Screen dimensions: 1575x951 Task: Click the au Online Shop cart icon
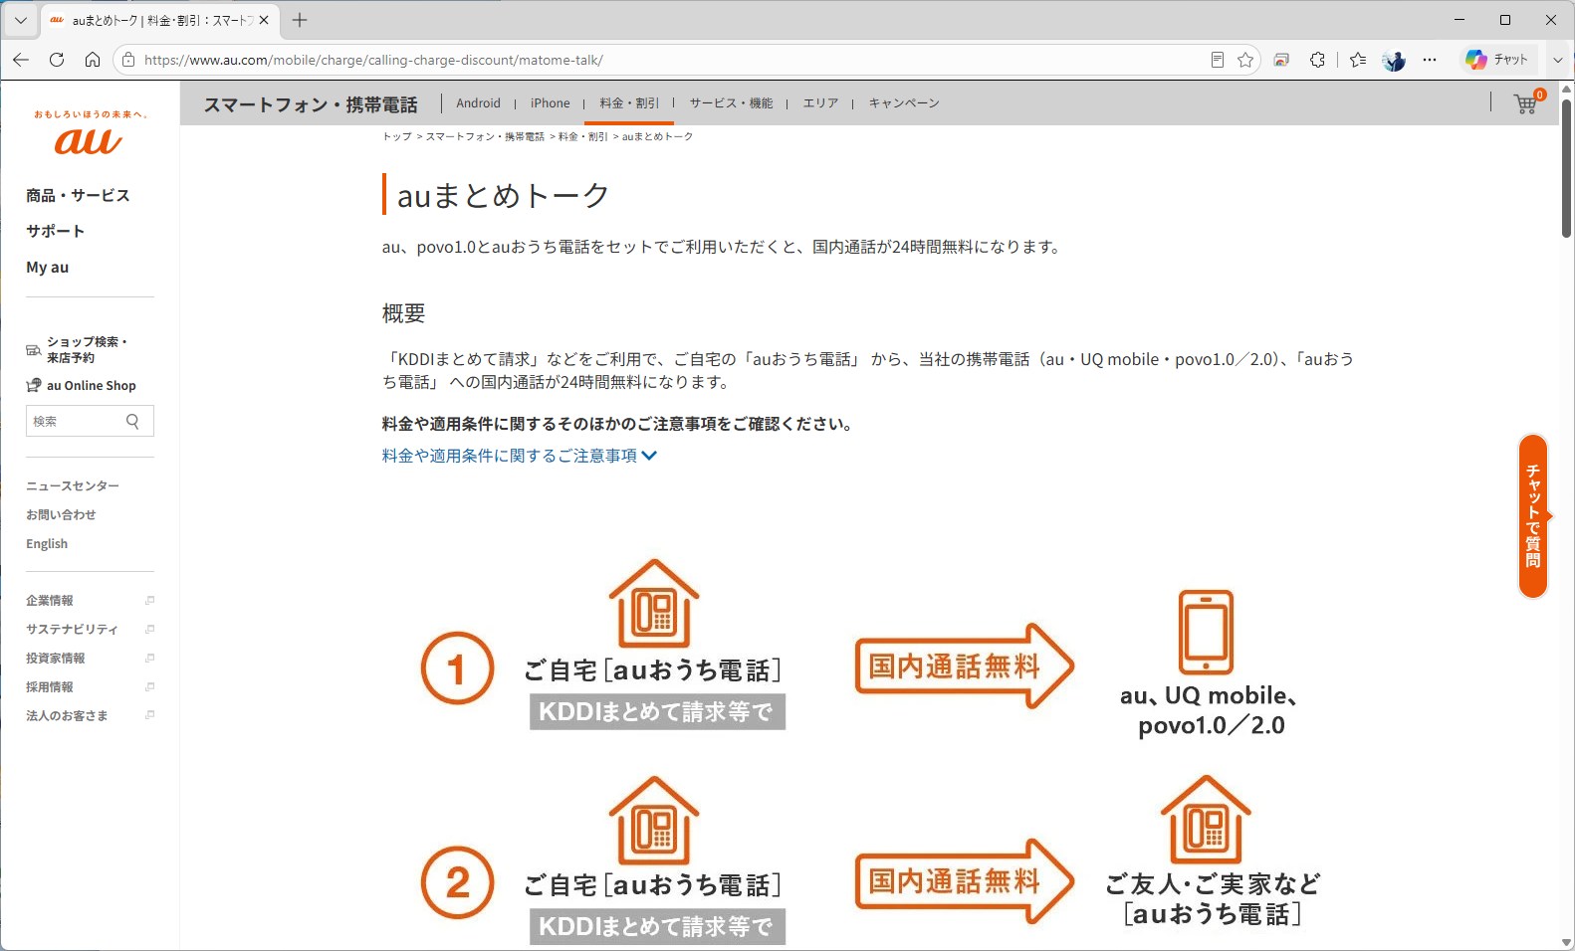click(34, 385)
